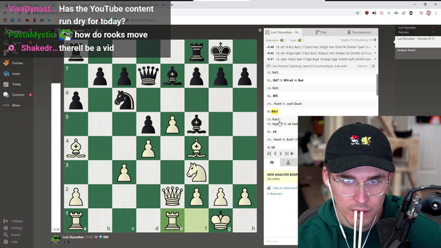Open Settings in the left sidebar
Image resolution: width=441 pixels, height=248 pixels.
click(13, 228)
